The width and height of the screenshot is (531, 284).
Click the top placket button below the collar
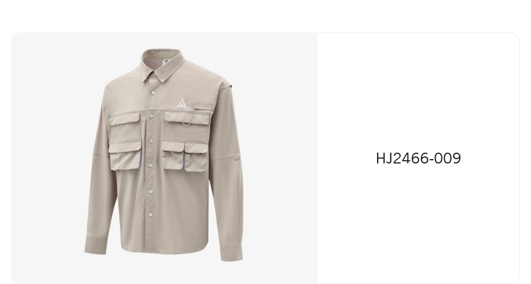[x=153, y=93]
